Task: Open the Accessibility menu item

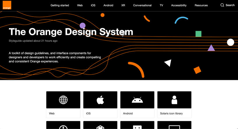Action: (x=179, y=5)
